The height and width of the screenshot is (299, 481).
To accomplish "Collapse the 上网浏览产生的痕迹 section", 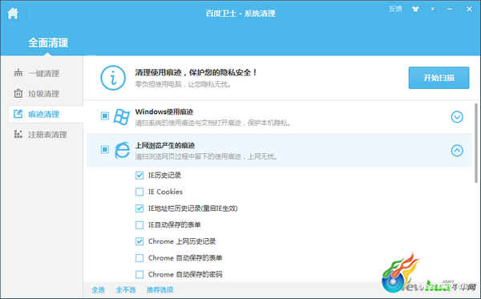I will tap(457, 151).
